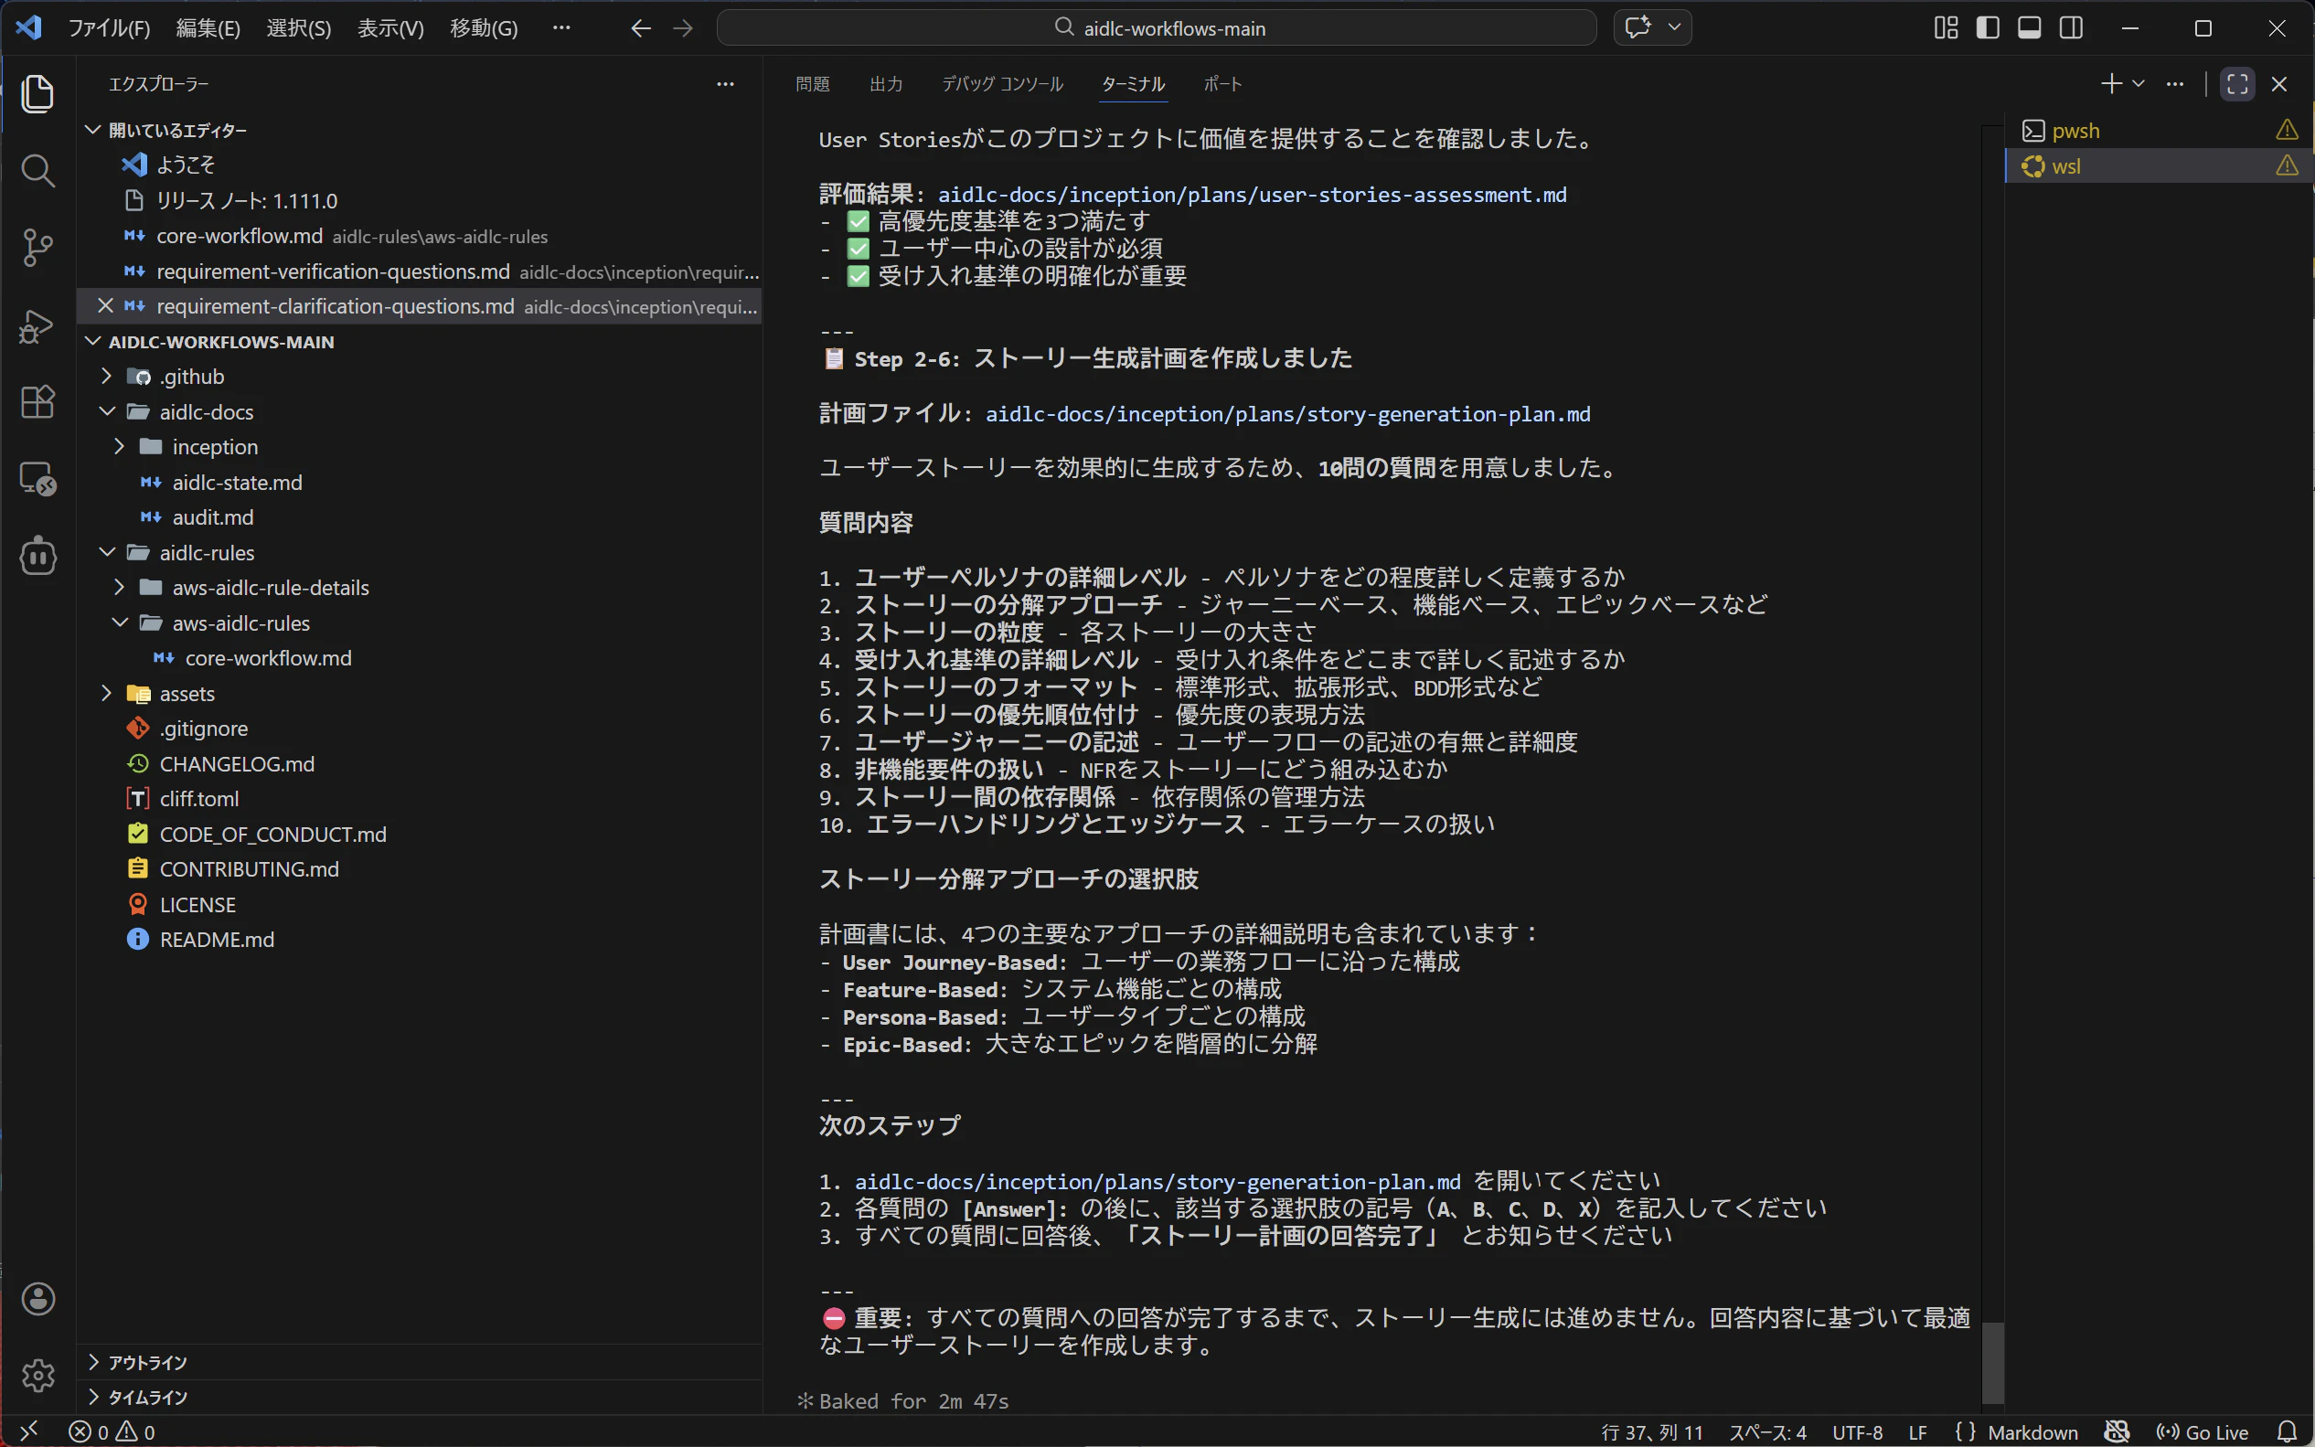Switch to the ポート panel tab
Screen dimensions: 2315x1447
(1222, 84)
